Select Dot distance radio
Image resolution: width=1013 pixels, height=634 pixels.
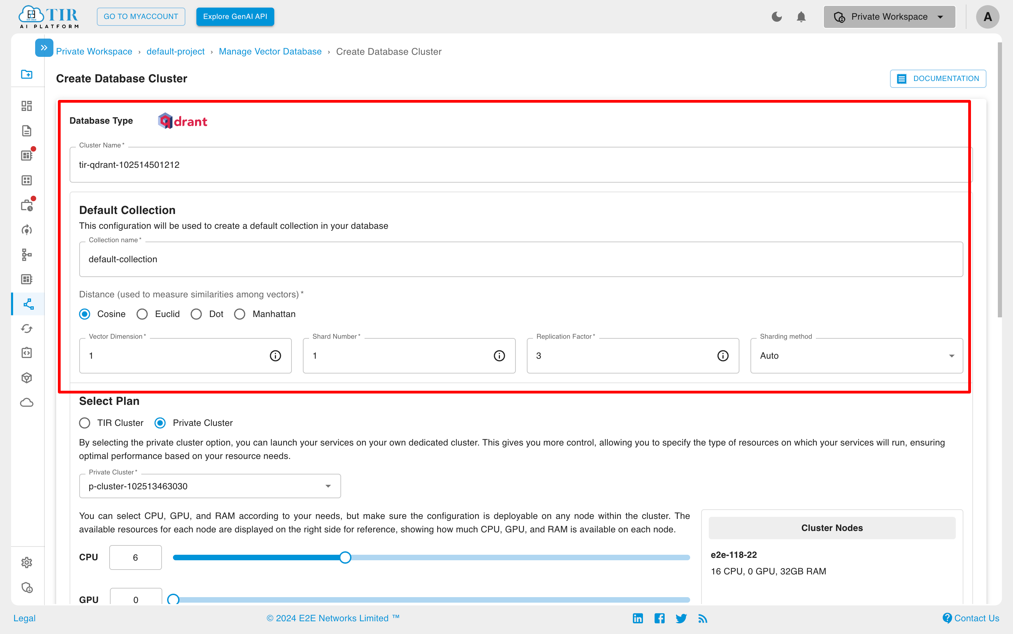pyautogui.click(x=196, y=314)
